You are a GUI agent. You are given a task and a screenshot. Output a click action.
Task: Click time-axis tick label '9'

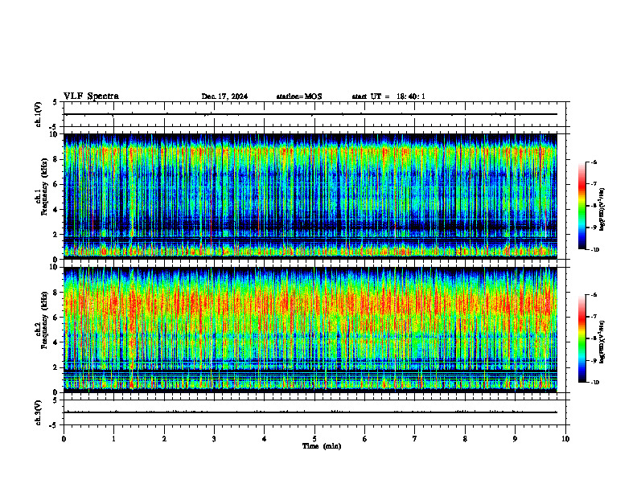click(x=515, y=439)
